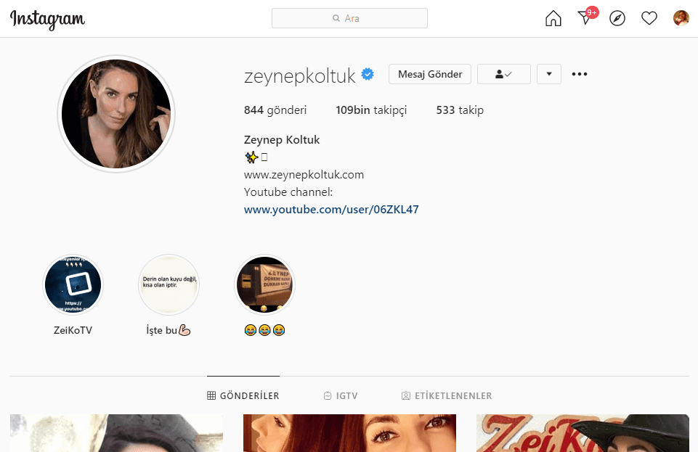Open the three-dot options menu

[580, 74]
